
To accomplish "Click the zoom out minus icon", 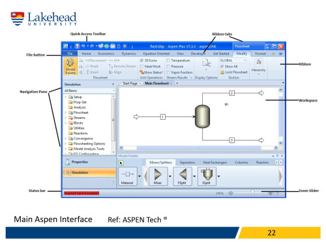I will point(231,193).
